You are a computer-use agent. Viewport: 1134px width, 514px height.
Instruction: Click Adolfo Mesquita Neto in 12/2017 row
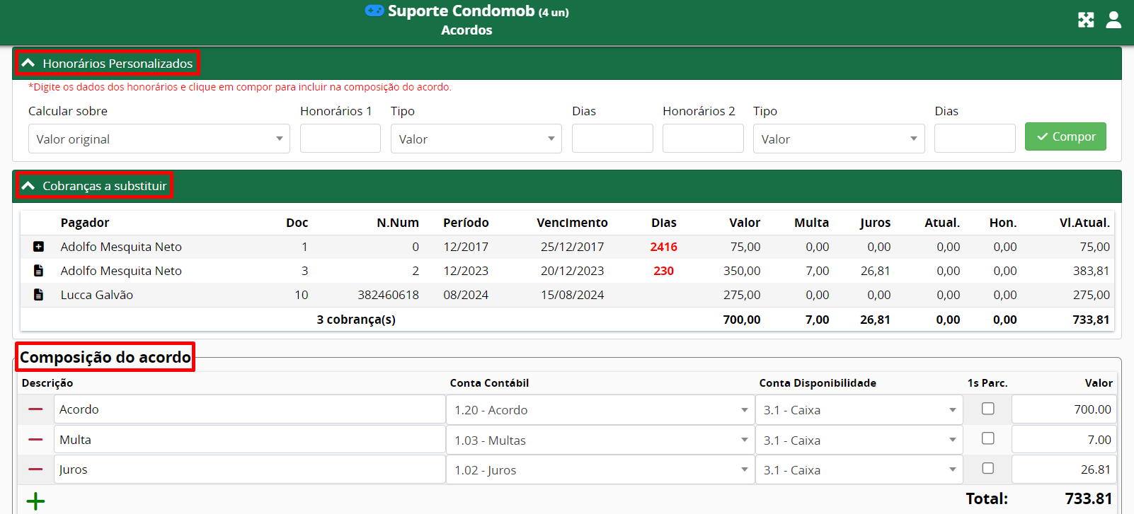tap(121, 247)
